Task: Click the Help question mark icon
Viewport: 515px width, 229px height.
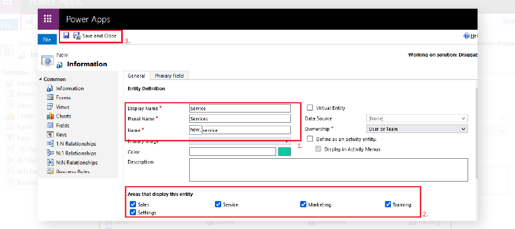Action: (x=466, y=36)
